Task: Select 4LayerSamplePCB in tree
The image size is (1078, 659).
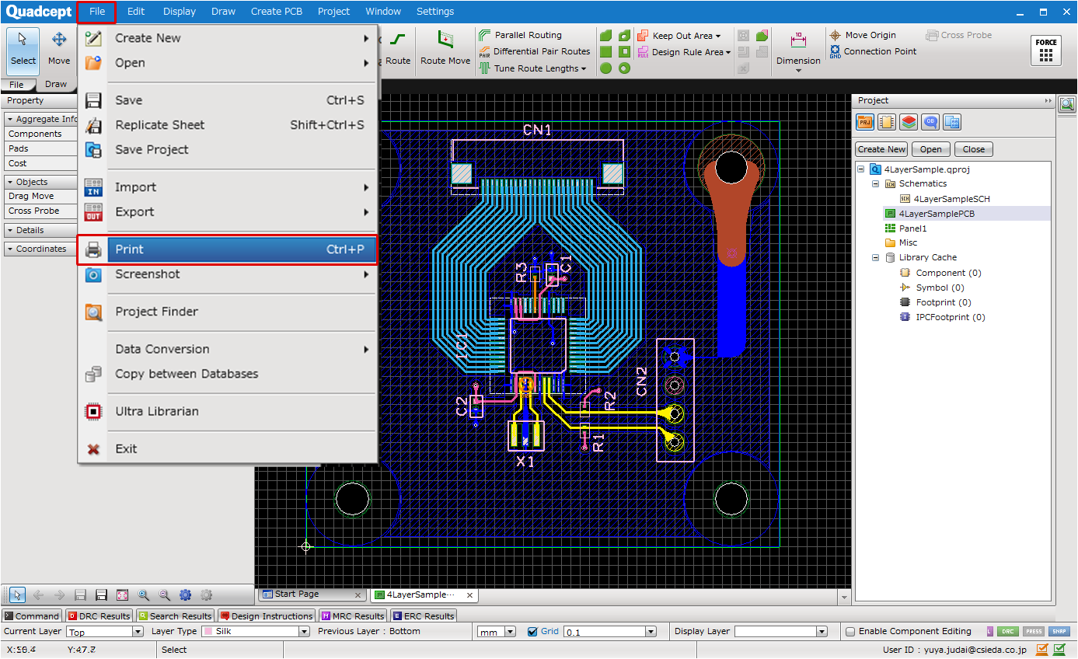Action: point(937,214)
